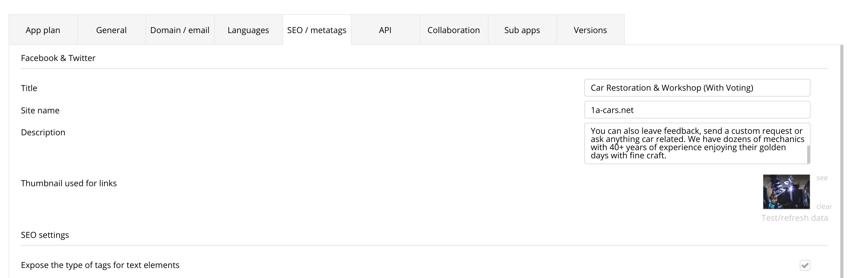The image size is (847, 278).
Task: Focus the Site name field
Action: click(697, 110)
